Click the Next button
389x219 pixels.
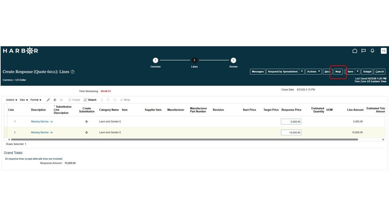click(338, 71)
